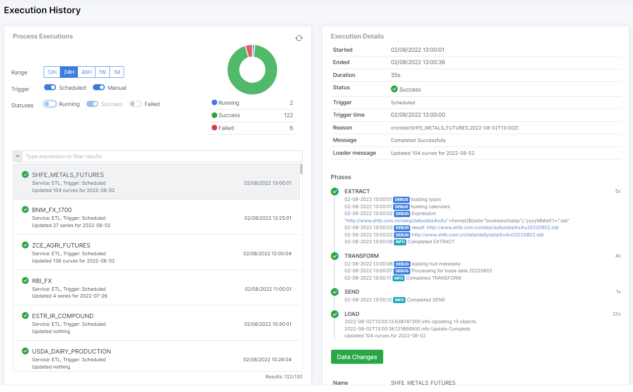This screenshot has height=392, width=633.
Task: Turn on the Failed status filter
Action: (136, 104)
